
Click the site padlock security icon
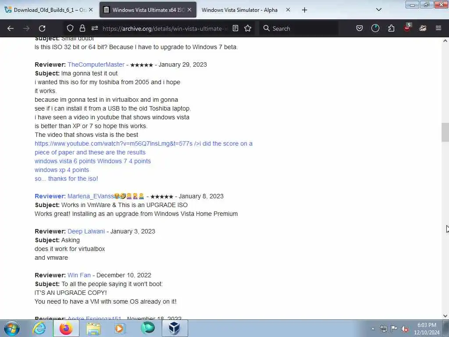82,28
